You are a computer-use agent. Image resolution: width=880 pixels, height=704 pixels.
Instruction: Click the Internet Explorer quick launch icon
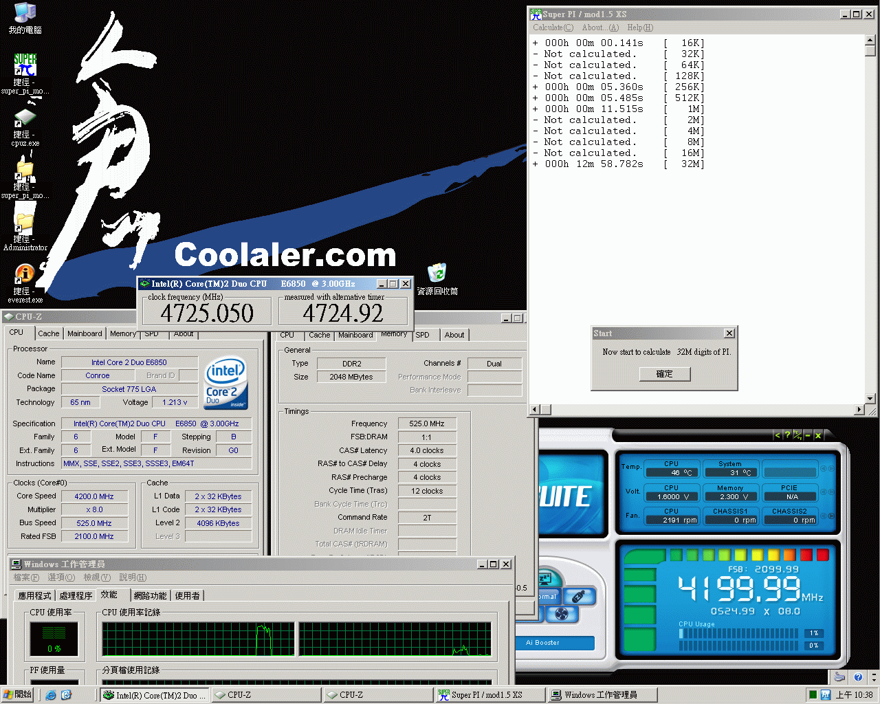tap(51, 695)
